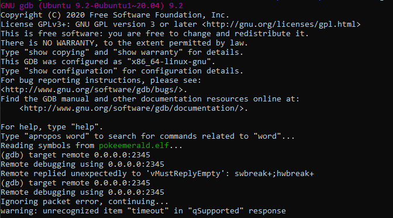Click the "Ignoring packet error, continuing..." line
This screenshot has height=218, width=393.
(x=84, y=202)
